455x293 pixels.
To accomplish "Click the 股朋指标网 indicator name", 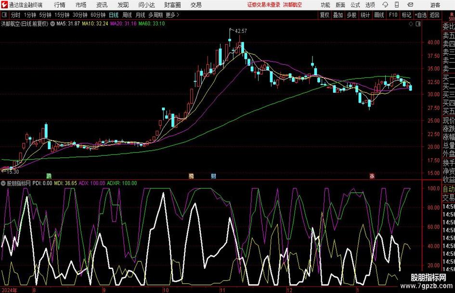I will pos(19,183).
